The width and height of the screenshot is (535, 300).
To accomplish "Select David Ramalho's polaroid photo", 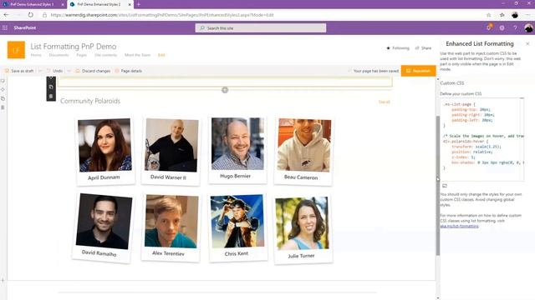I will click(x=104, y=222).
